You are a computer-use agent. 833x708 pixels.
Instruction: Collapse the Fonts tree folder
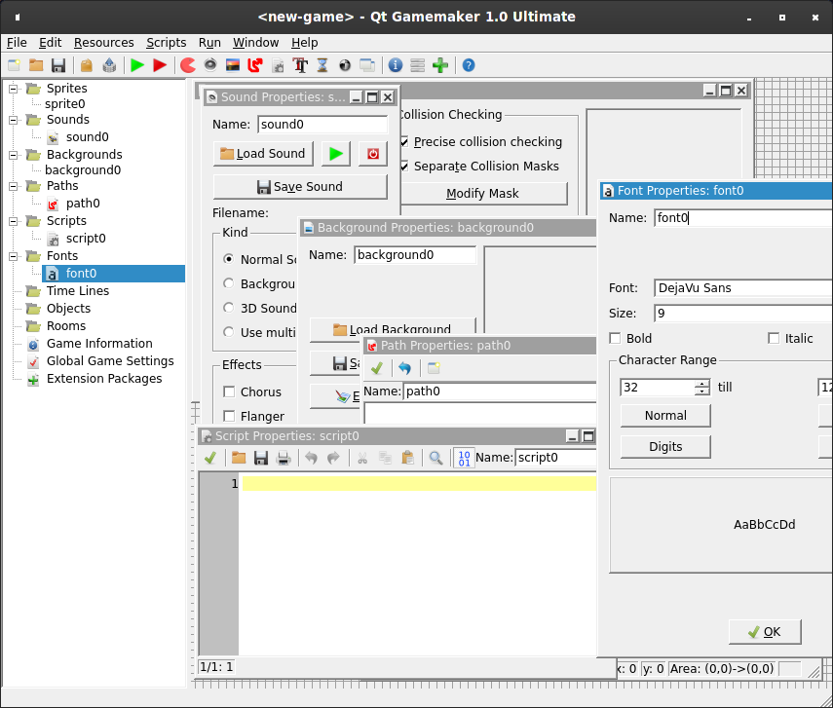point(14,256)
